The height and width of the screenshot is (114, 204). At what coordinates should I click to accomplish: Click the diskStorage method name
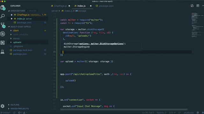[x=94, y=29]
